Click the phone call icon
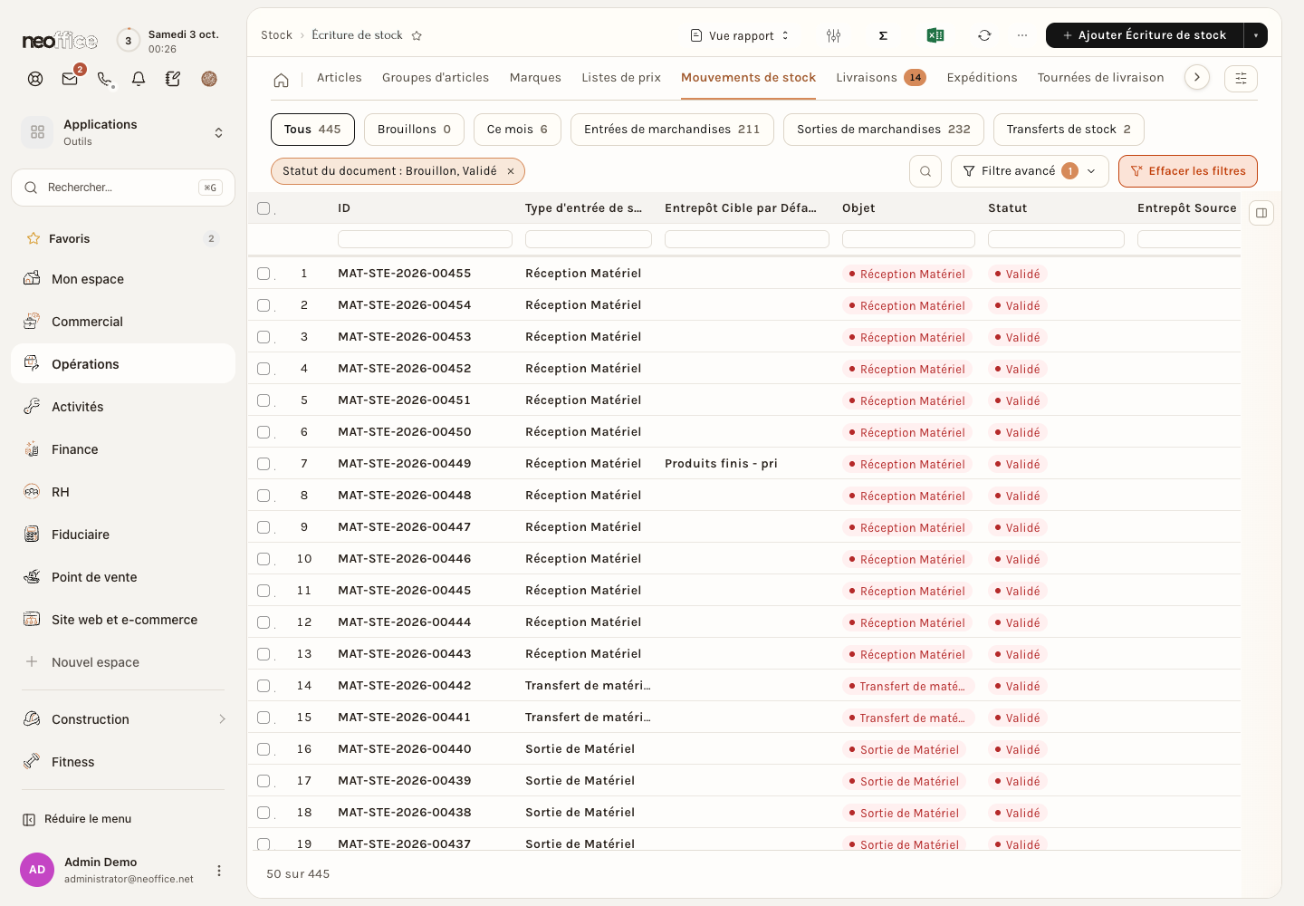This screenshot has height=906, width=1304. point(105,79)
